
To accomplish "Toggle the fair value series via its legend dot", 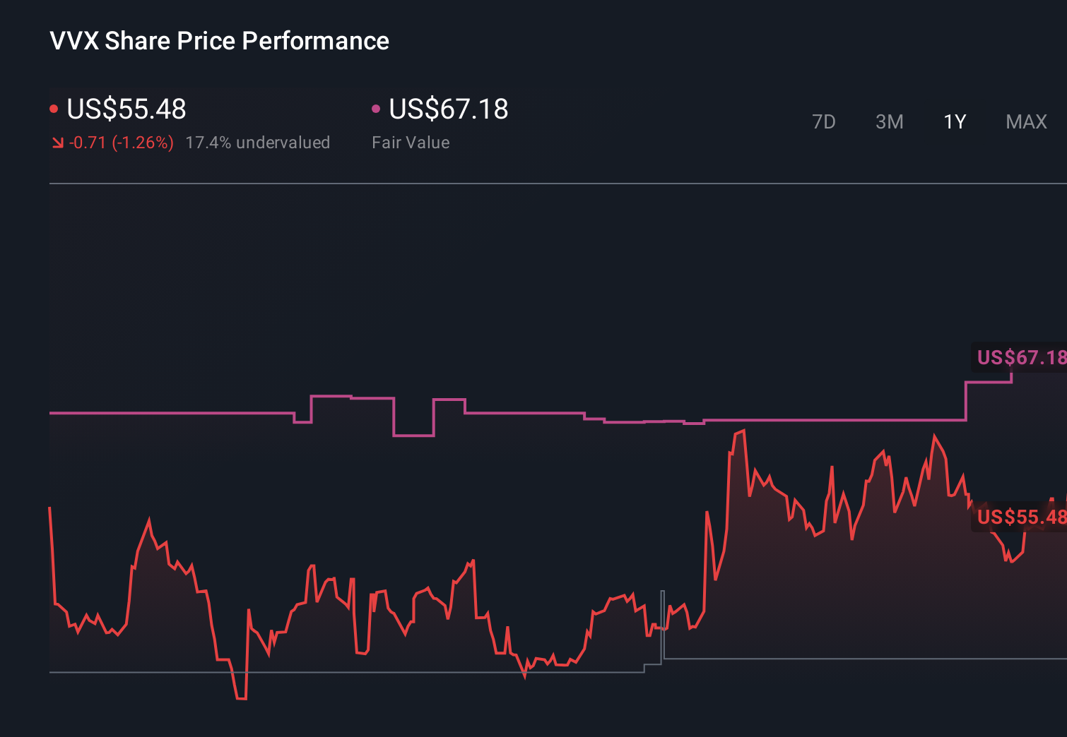I will 377,109.
